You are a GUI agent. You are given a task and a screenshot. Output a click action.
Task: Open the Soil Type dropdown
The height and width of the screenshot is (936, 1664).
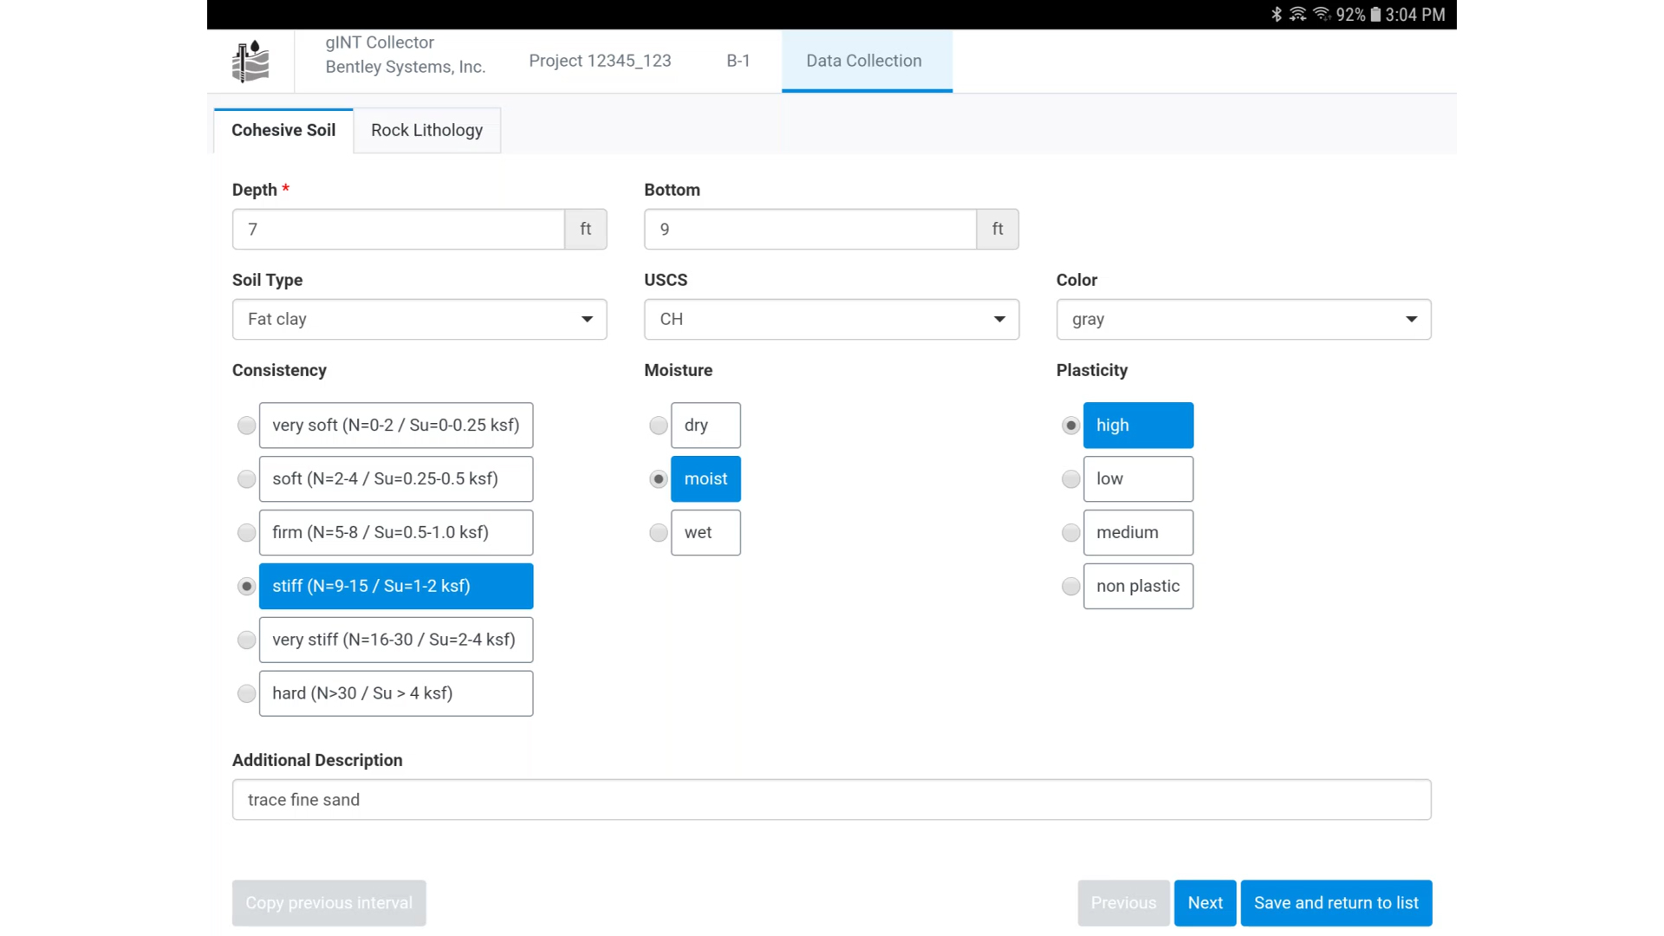tap(419, 319)
